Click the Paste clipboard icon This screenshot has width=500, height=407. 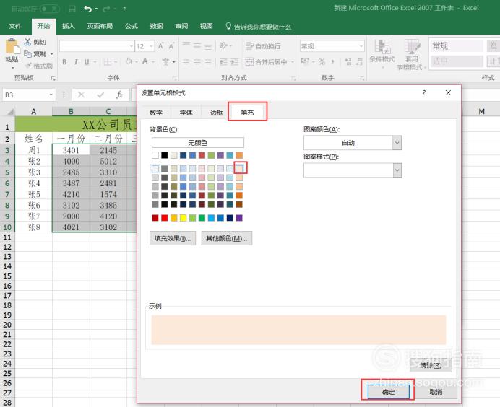(12, 46)
